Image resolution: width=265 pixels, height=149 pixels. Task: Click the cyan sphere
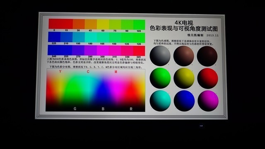[160, 101]
